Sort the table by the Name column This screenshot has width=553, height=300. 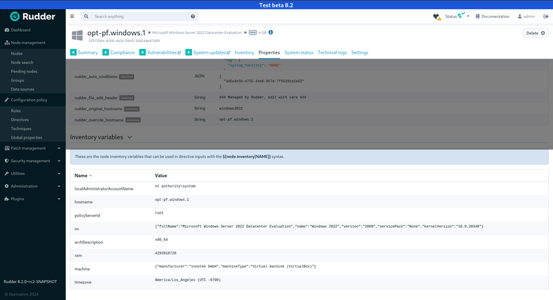(x=83, y=175)
